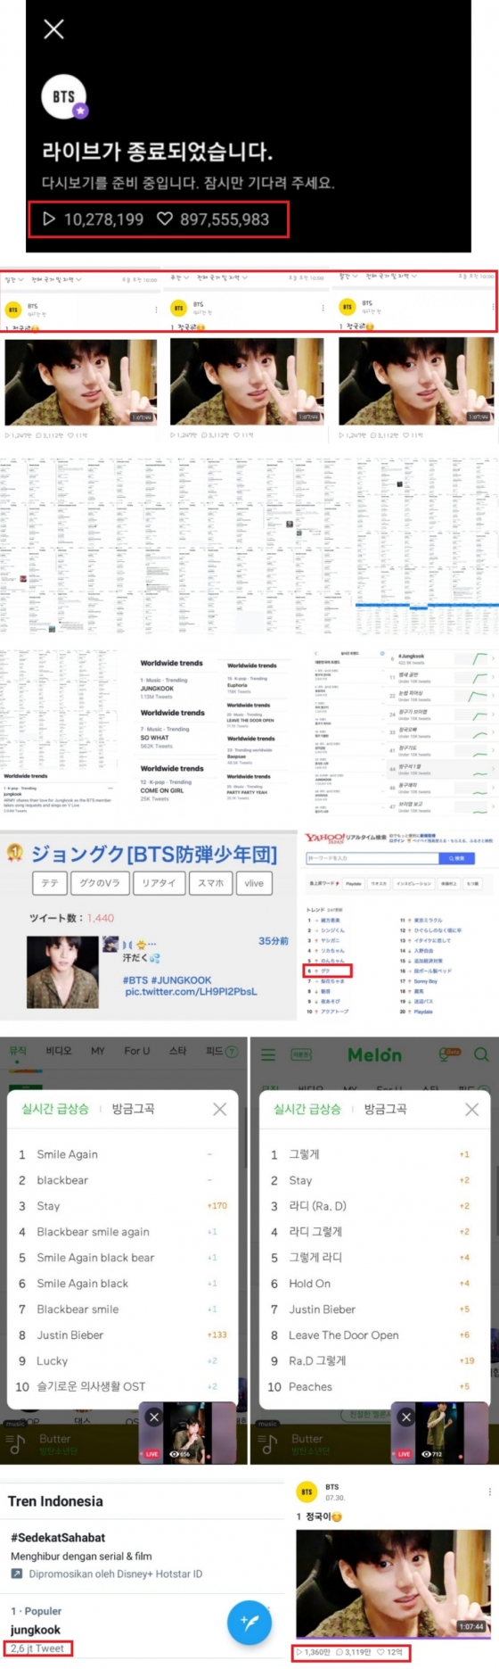Select the スマホ tag button
The height and width of the screenshot is (1669, 499).
tap(211, 882)
